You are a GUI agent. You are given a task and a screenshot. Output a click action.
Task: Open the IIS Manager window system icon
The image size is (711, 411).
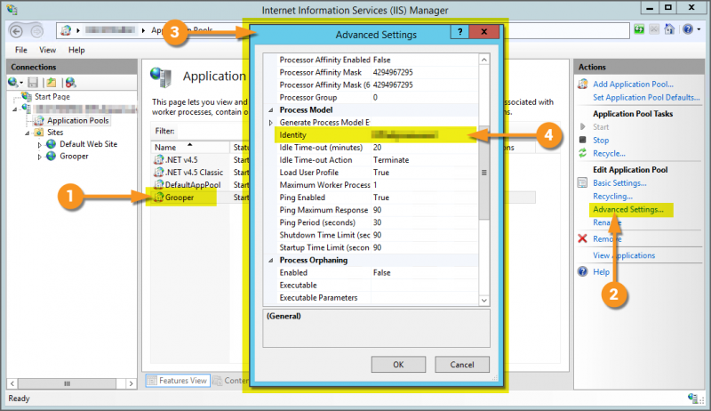[12, 10]
